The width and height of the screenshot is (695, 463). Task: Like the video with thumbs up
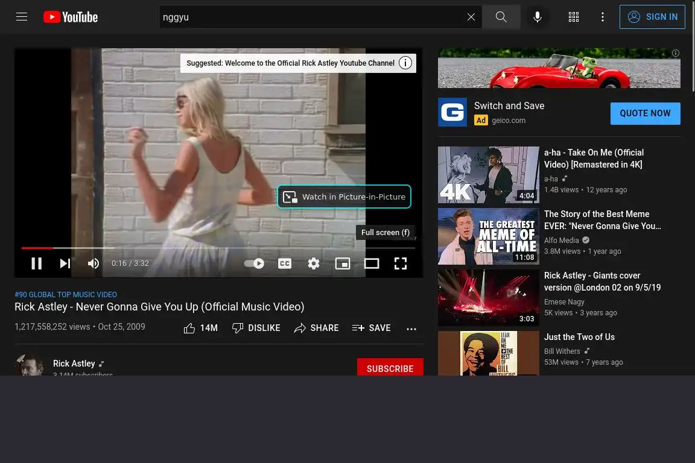[x=200, y=328]
